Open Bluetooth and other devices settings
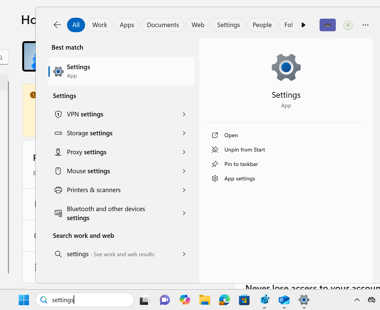The height and width of the screenshot is (310, 380). pos(121,213)
